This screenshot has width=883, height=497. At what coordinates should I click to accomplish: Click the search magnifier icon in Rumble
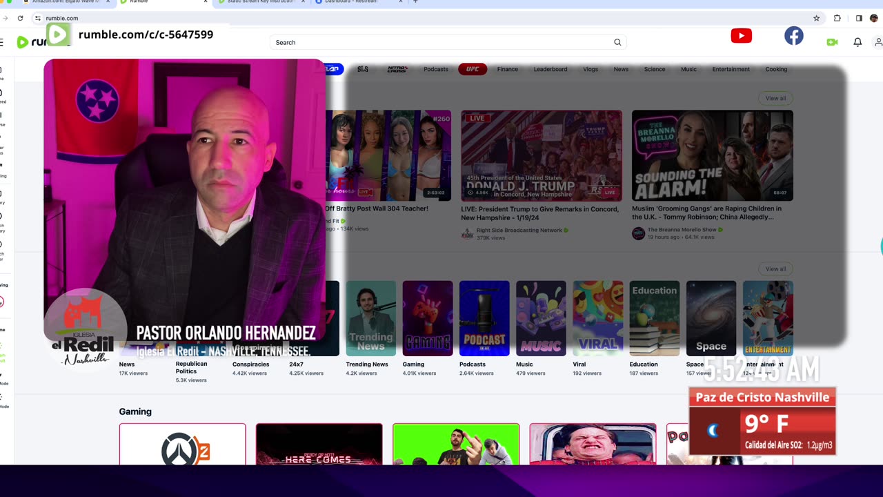click(617, 42)
